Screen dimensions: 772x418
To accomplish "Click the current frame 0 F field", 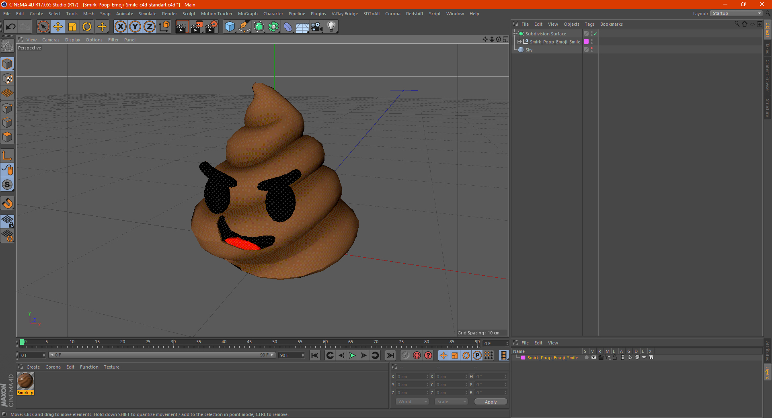I will [33, 355].
